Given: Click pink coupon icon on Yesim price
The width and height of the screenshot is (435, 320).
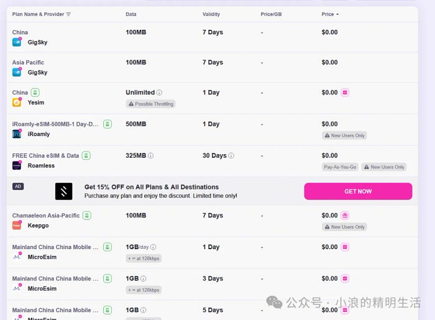Looking at the screenshot, I should click(345, 93).
